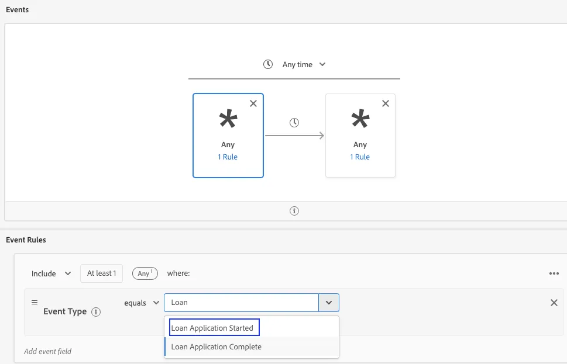Click the clock icon beside Any time
The width and height of the screenshot is (567, 364).
tap(267, 64)
